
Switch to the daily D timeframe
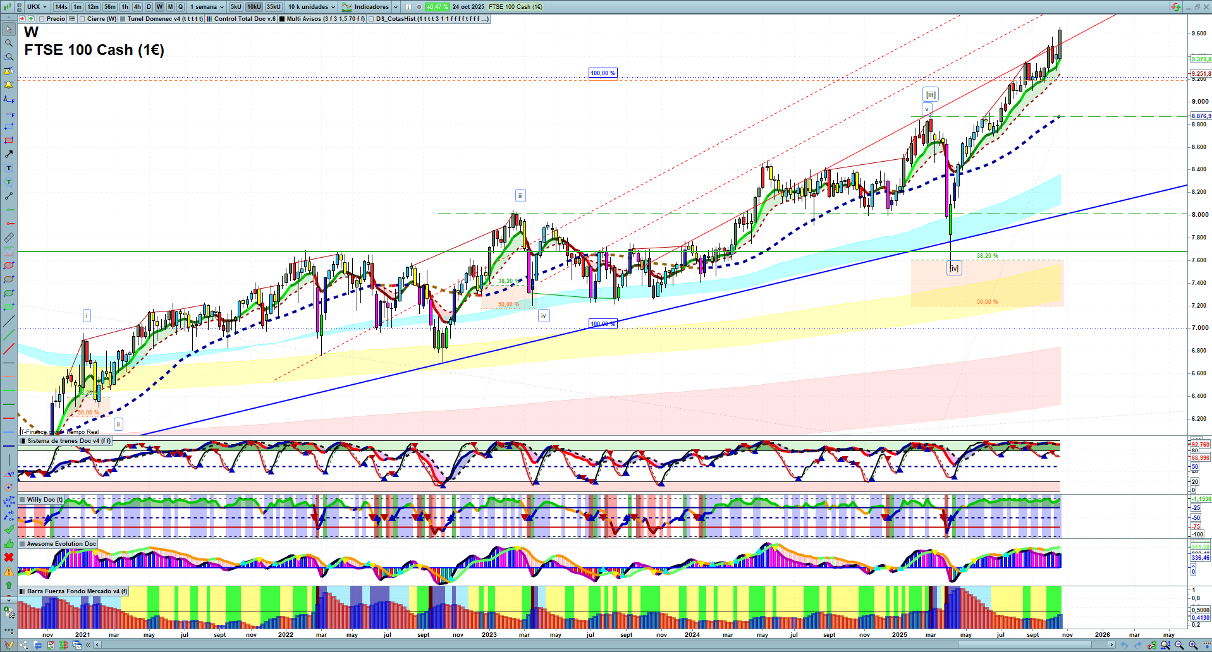[149, 7]
